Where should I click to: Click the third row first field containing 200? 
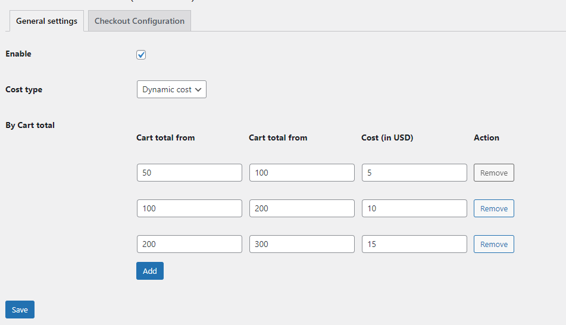(189, 244)
